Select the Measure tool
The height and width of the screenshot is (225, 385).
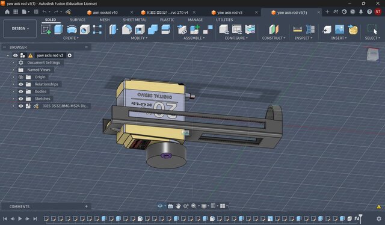(x=298, y=29)
